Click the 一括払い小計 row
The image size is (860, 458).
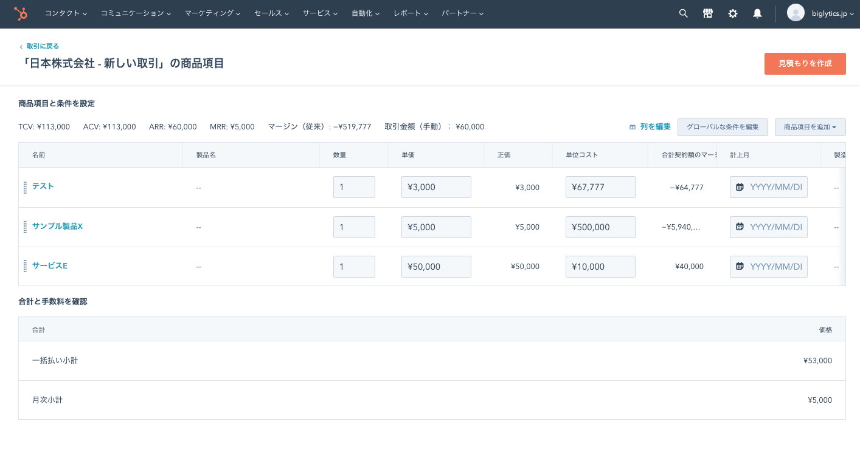coord(432,361)
